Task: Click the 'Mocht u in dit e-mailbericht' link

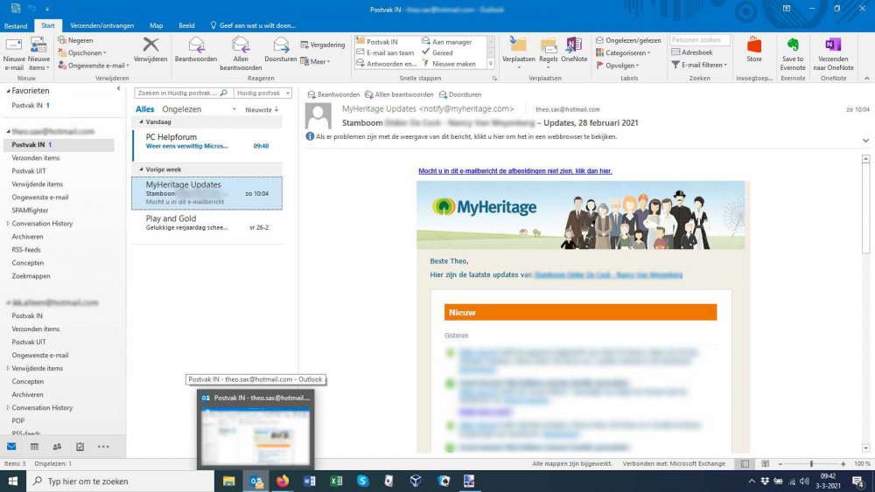Action: coord(515,171)
